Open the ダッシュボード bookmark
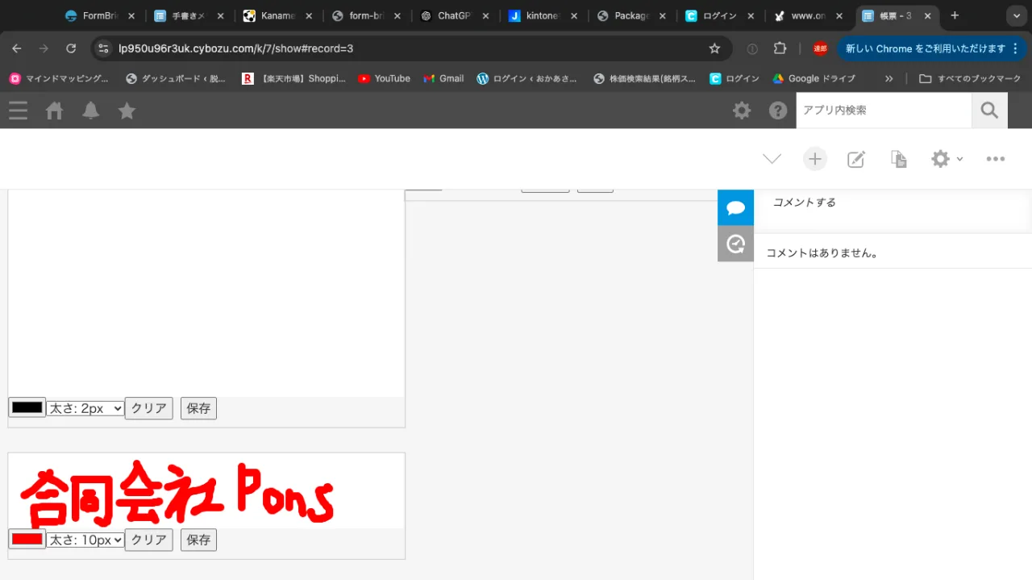The width and height of the screenshot is (1032, 580). (x=176, y=78)
